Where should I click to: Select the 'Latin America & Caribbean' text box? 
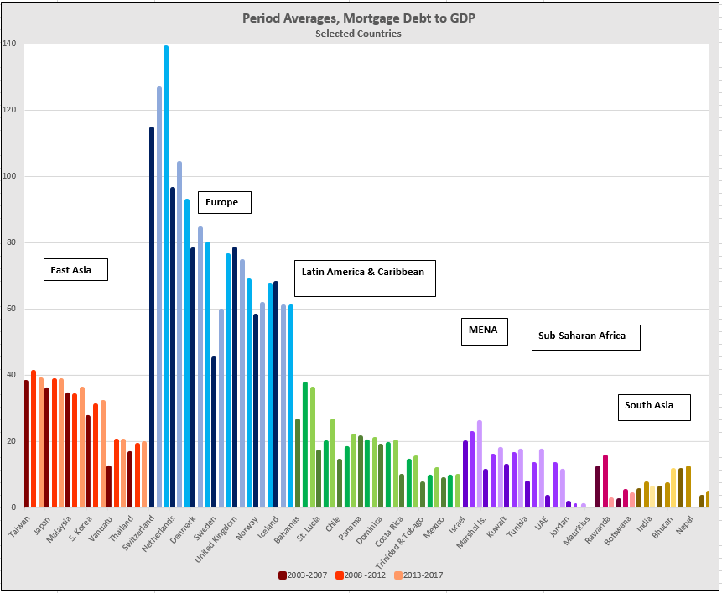coord(364,278)
